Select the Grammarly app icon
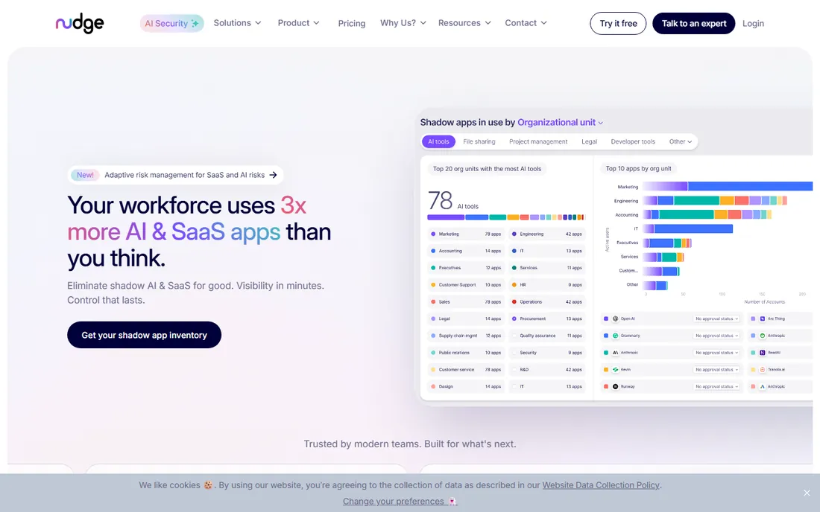 click(616, 336)
